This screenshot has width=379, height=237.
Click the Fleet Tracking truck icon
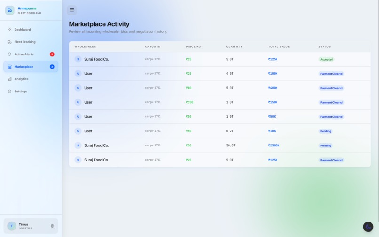pyautogui.click(x=9, y=42)
